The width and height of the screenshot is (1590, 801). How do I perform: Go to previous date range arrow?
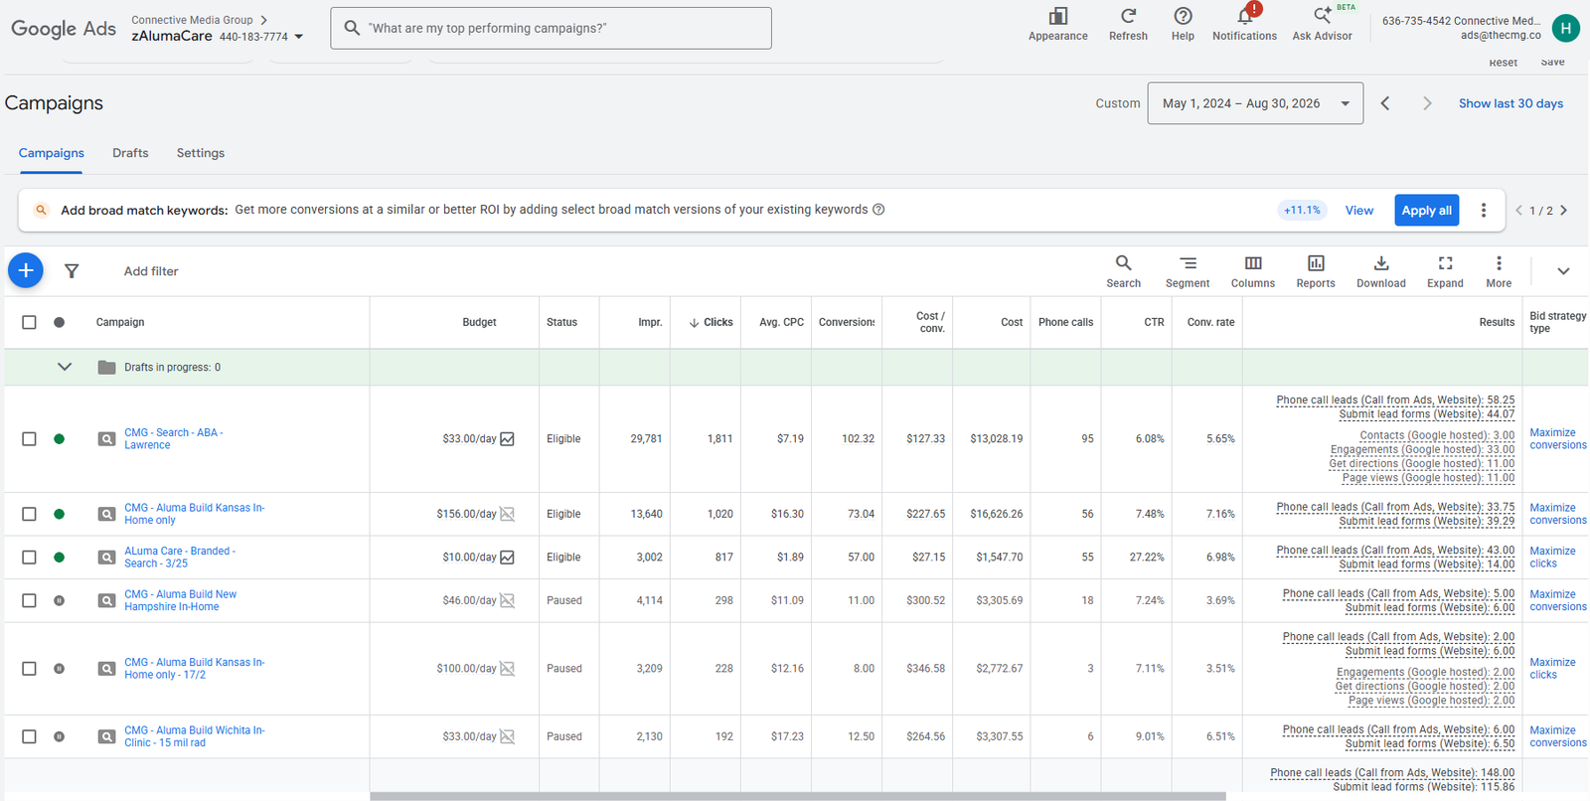1385,103
